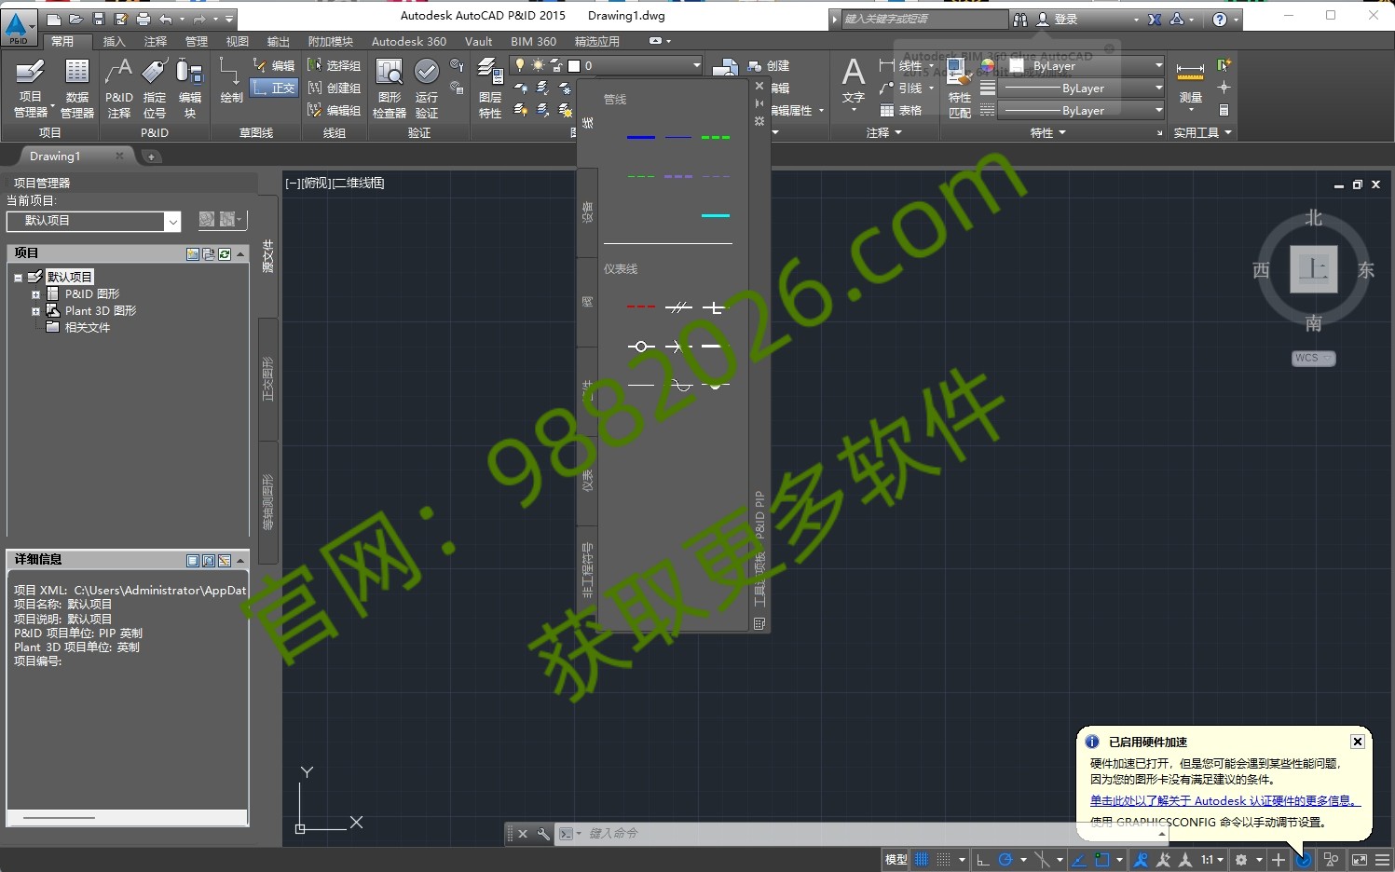1395x872 pixels.
Task: Open the 项目管理器 project manager tool
Action: (30, 89)
